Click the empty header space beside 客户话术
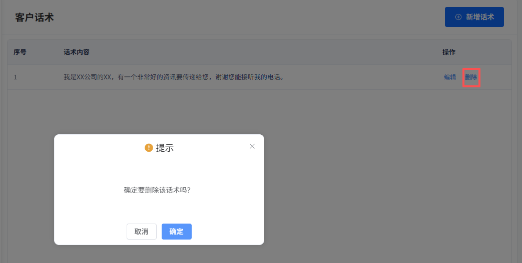 (x=240, y=17)
